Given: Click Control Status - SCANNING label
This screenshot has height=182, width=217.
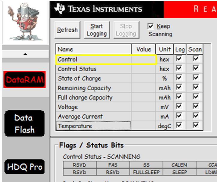Looking at the screenshot, I should tap(102, 157).
